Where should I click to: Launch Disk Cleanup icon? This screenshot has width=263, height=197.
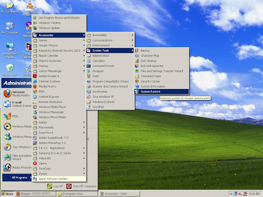[137, 61]
